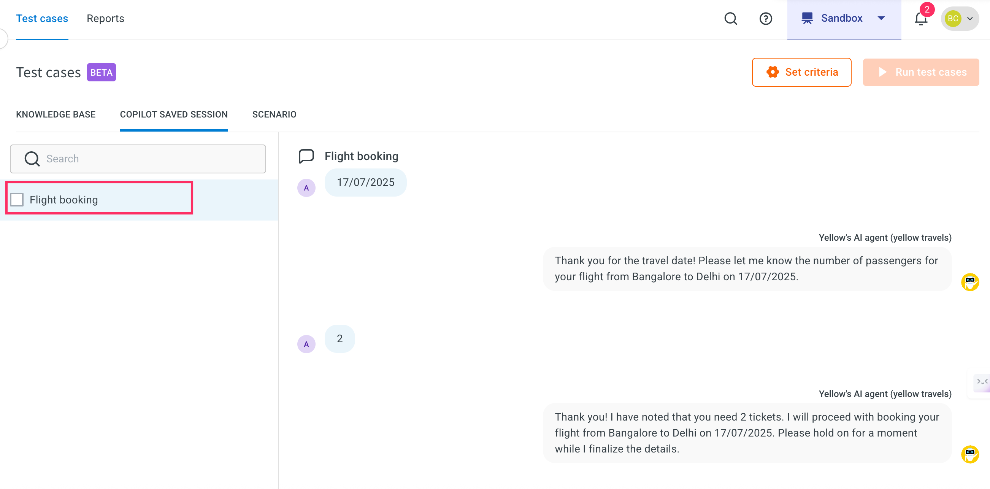Click the second Yellow's AI agent label

pos(885,394)
